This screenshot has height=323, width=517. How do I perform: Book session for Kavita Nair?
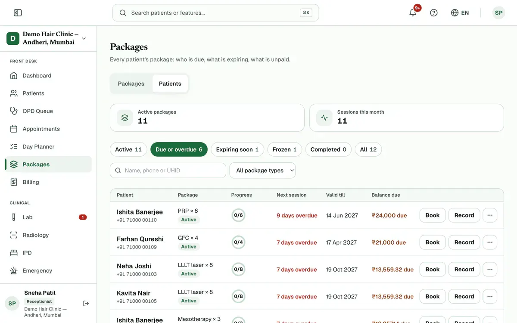tap(433, 296)
